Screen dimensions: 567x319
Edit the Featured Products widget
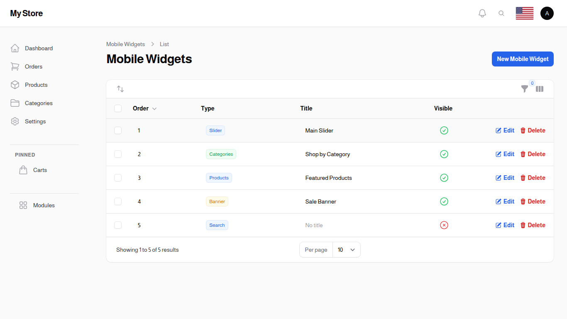point(505,177)
